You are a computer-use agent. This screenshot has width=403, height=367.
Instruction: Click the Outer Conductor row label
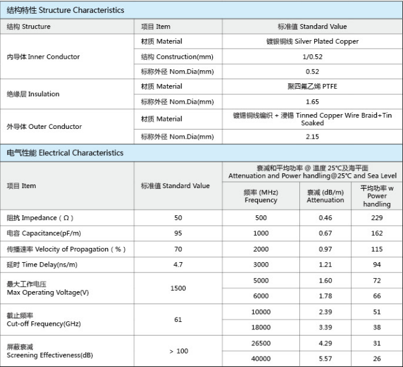tap(44, 126)
